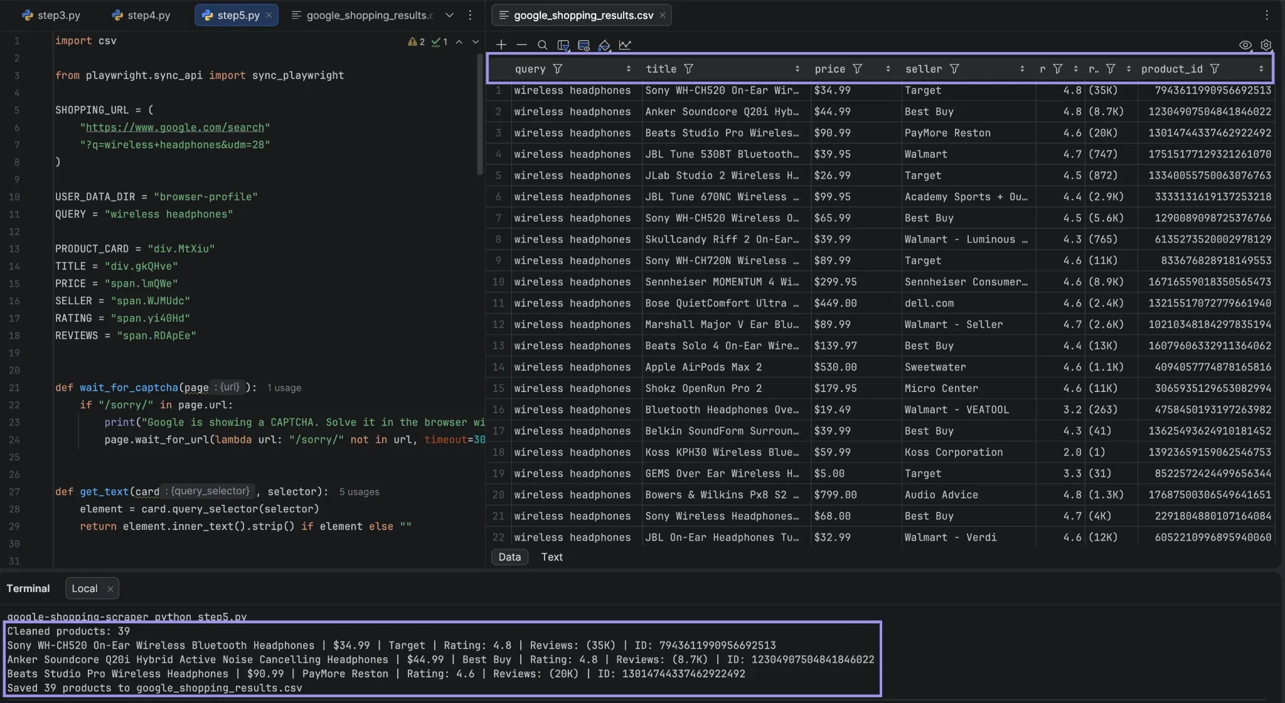Image resolution: width=1285 pixels, height=703 pixels.
Task: Switch to the step3.py tab
Action: 51,15
